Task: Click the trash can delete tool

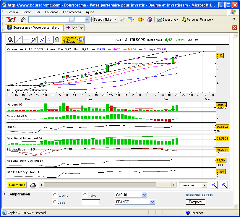Action: (57, 40)
